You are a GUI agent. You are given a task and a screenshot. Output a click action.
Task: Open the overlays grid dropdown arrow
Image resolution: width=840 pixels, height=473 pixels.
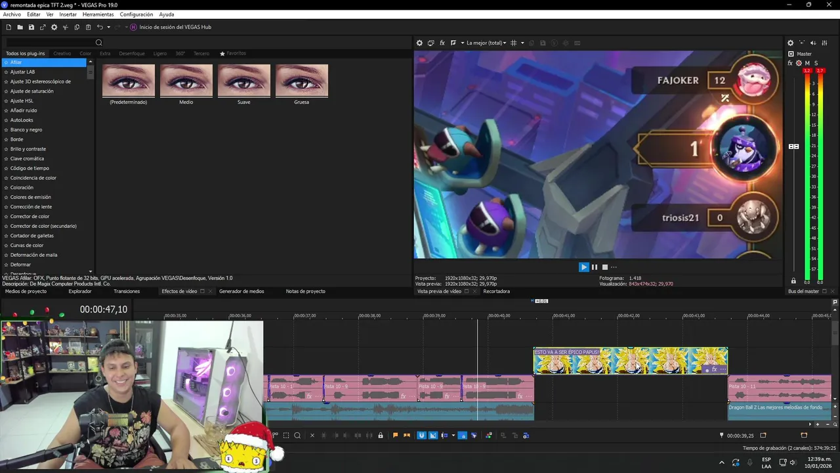coord(522,43)
